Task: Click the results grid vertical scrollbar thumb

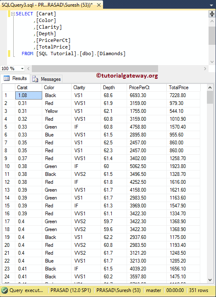Action: (210, 97)
